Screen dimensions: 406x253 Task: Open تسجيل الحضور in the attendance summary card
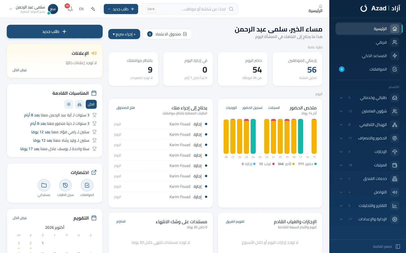pos(252,108)
